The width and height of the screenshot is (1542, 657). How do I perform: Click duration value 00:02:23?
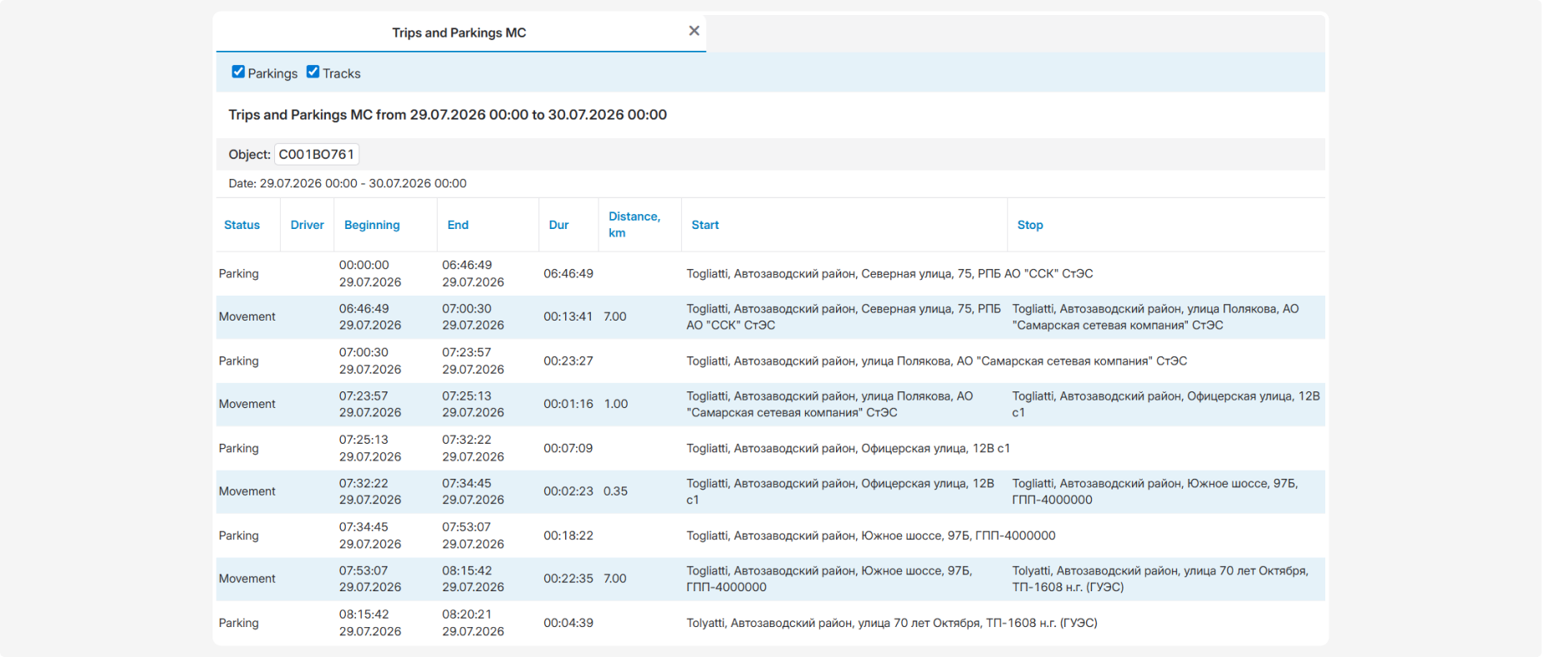(568, 492)
